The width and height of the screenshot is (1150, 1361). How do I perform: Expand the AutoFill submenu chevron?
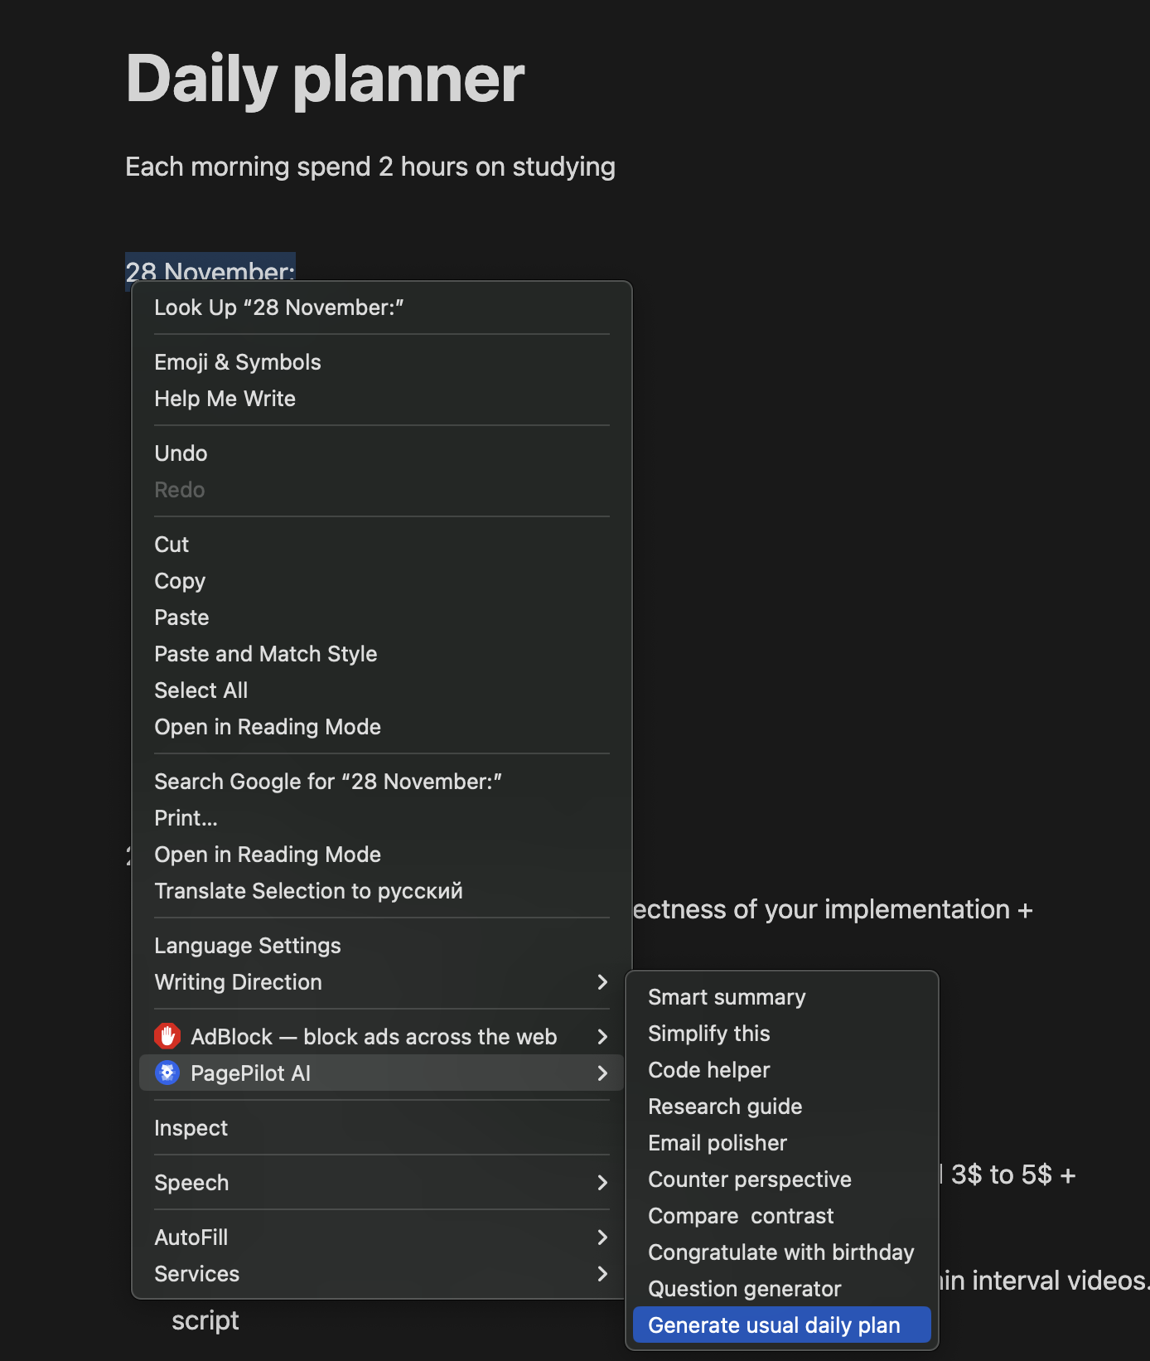point(602,1237)
